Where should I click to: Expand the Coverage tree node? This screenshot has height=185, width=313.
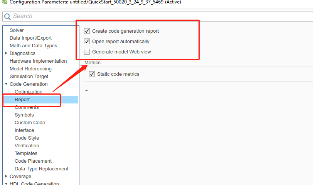pyautogui.click(x=6, y=176)
